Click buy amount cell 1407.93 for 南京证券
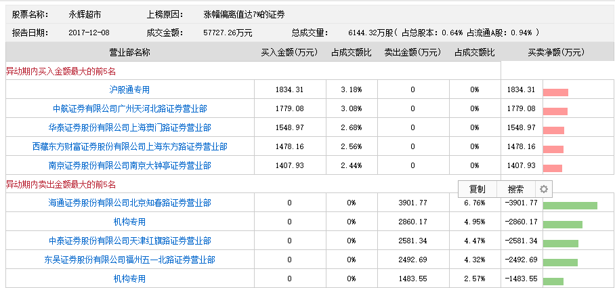 pyautogui.click(x=289, y=165)
